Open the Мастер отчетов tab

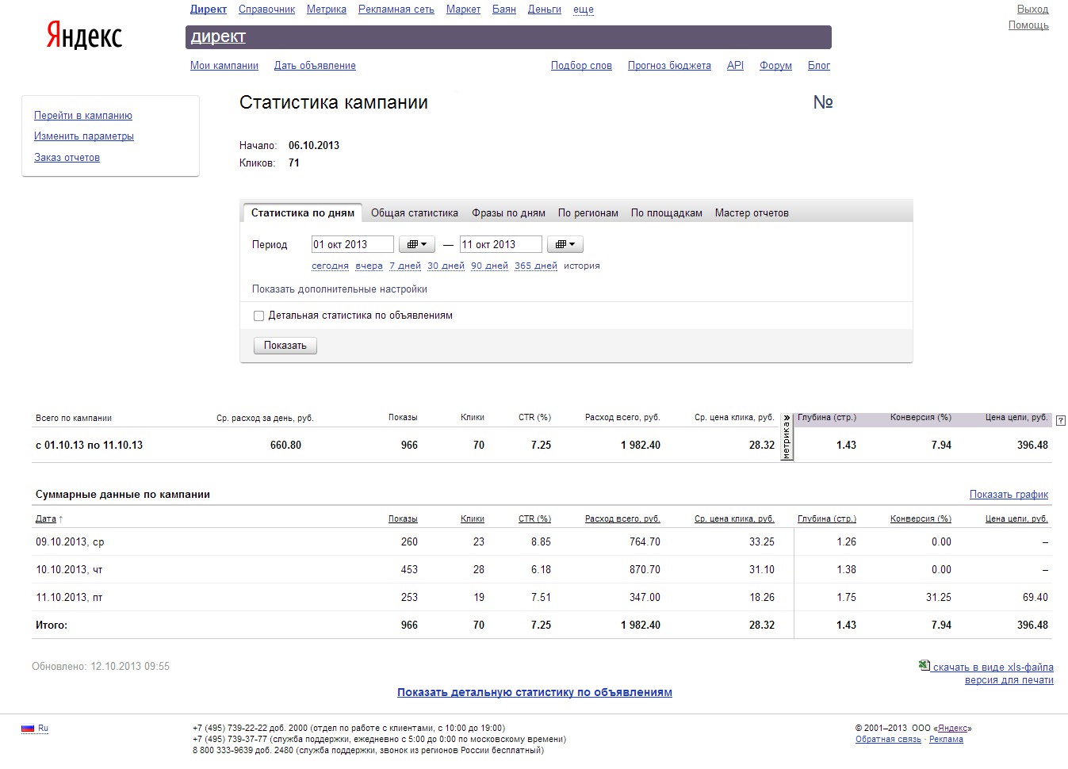(752, 212)
